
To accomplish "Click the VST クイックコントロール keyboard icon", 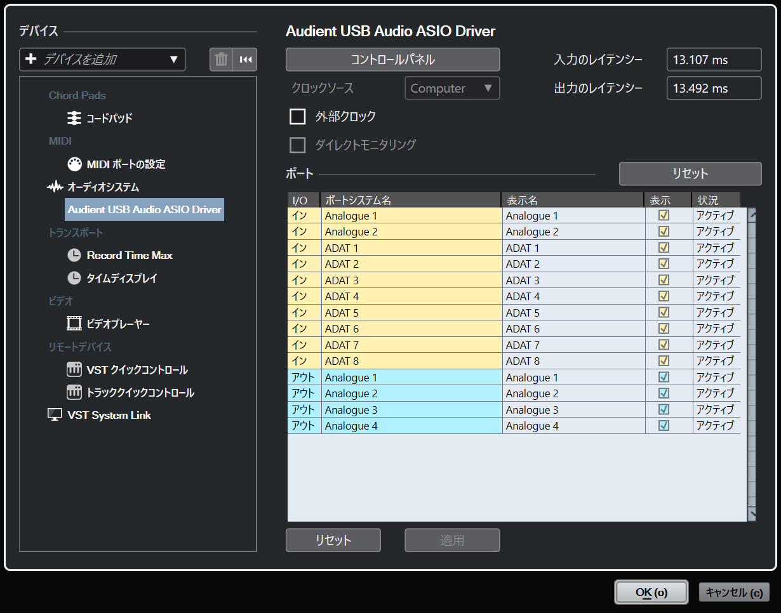I will pos(74,369).
